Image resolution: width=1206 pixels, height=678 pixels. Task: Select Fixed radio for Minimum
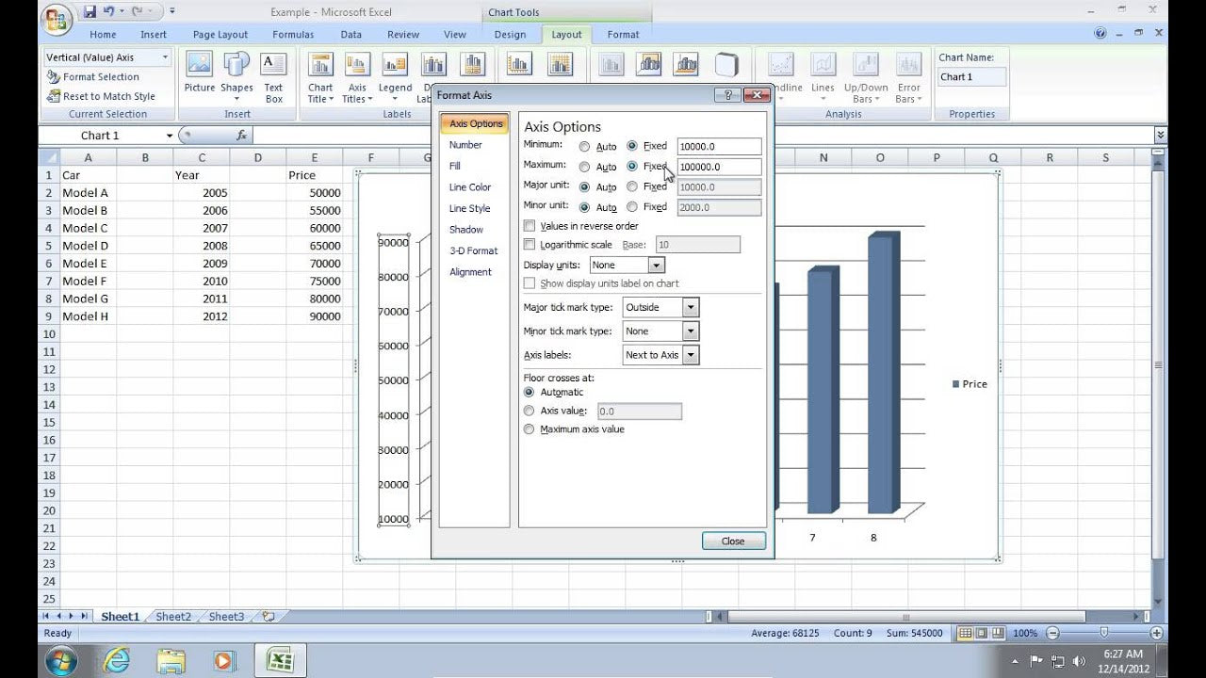631,146
